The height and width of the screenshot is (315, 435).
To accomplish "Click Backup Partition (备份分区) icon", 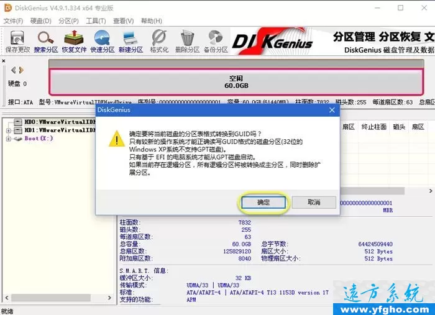I will point(216,41).
